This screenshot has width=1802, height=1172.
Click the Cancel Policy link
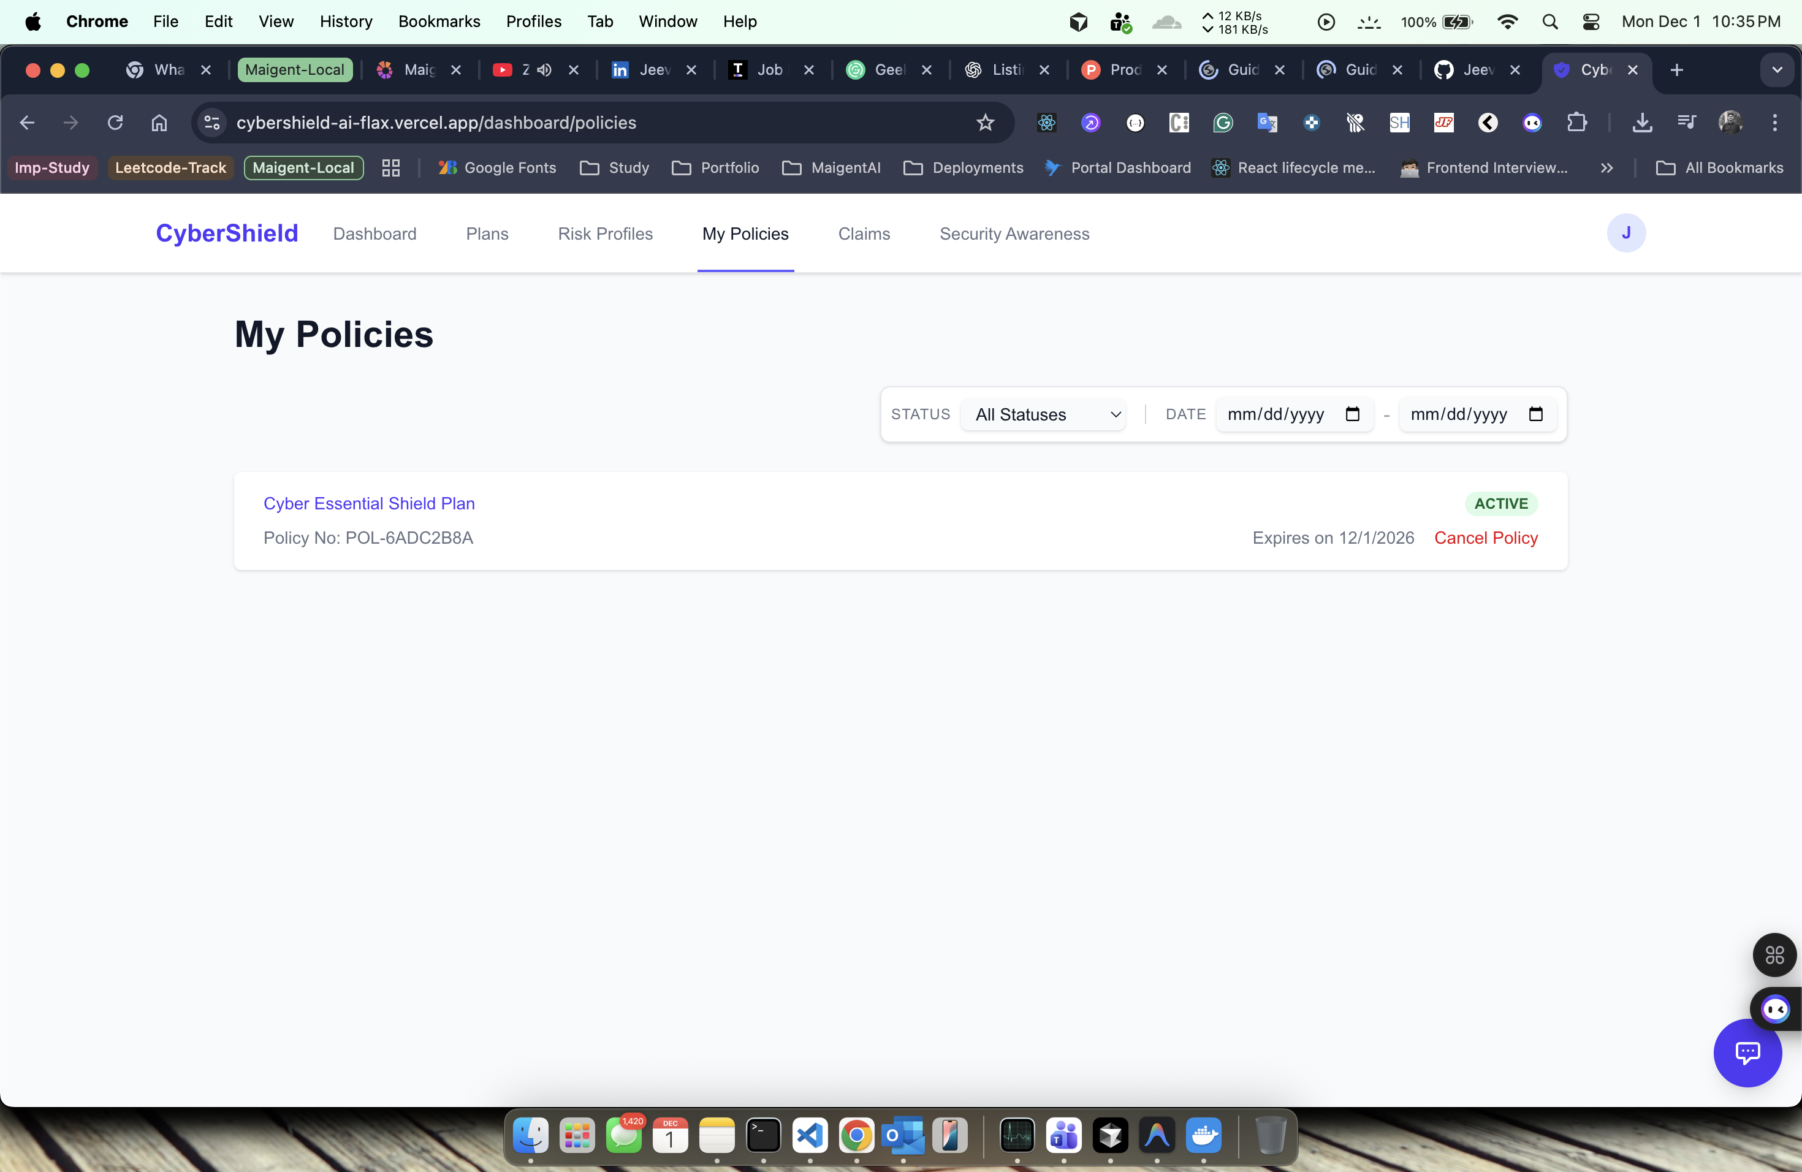tap(1486, 538)
